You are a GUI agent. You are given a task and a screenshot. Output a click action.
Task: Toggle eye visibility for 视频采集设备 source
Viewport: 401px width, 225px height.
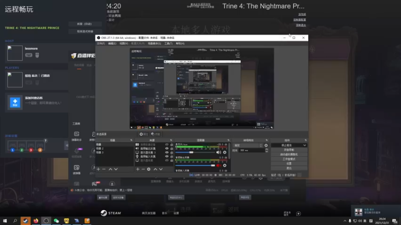click(x=167, y=144)
